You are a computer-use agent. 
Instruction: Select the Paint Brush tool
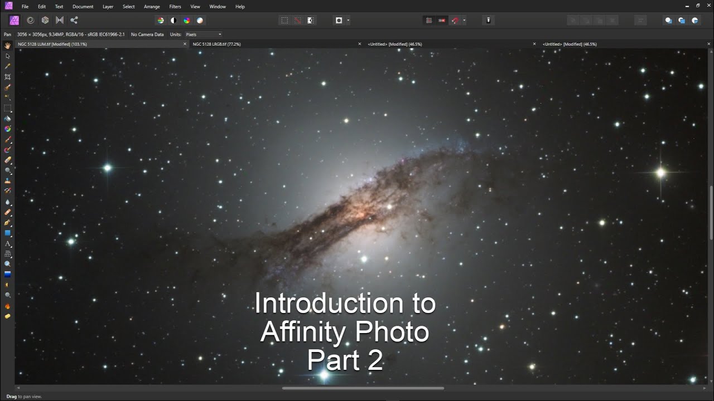[x=8, y=139]
